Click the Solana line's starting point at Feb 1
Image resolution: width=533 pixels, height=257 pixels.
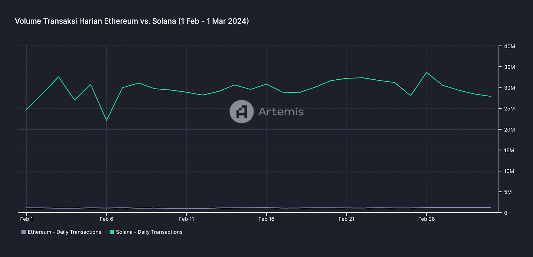27,109
